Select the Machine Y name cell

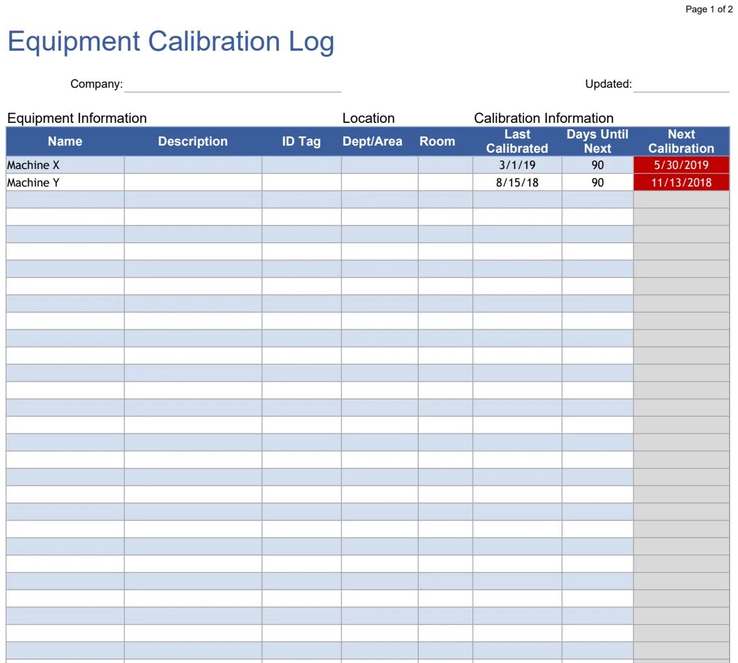tap(65, 183)
